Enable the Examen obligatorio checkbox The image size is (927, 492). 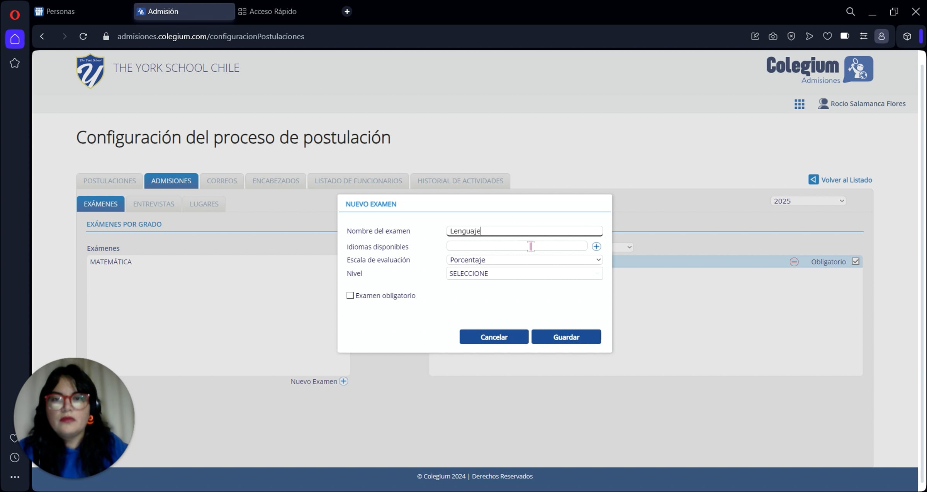point(350,296)
